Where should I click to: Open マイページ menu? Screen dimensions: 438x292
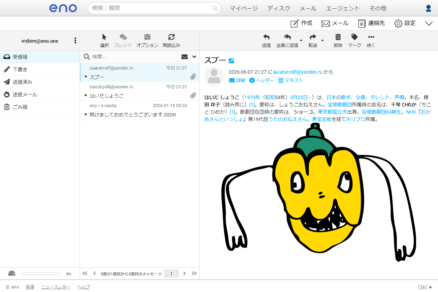point(244,8)
